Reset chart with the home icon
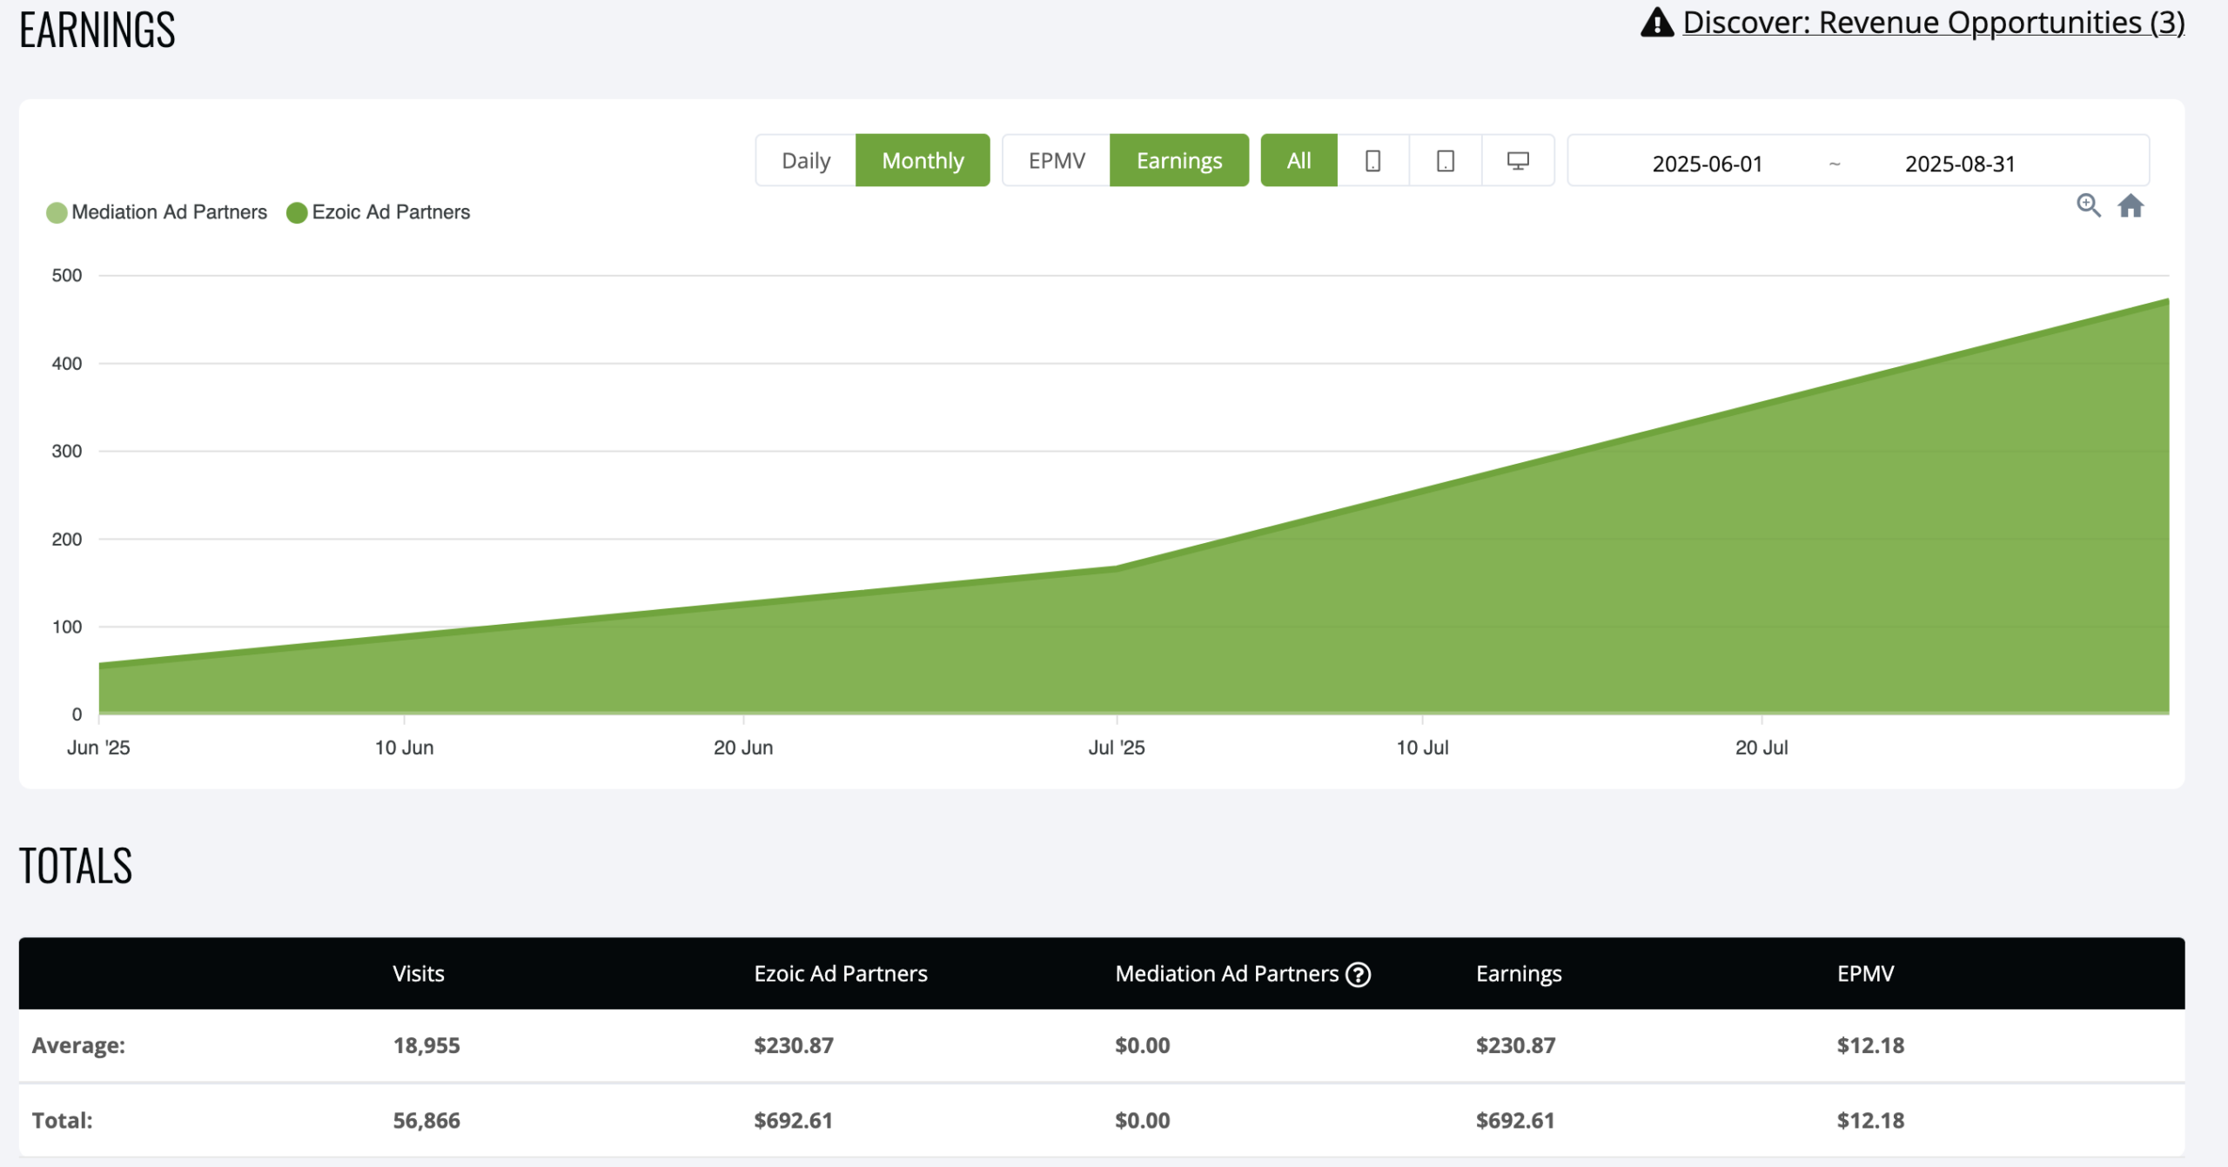 (x=2131, y=206)
